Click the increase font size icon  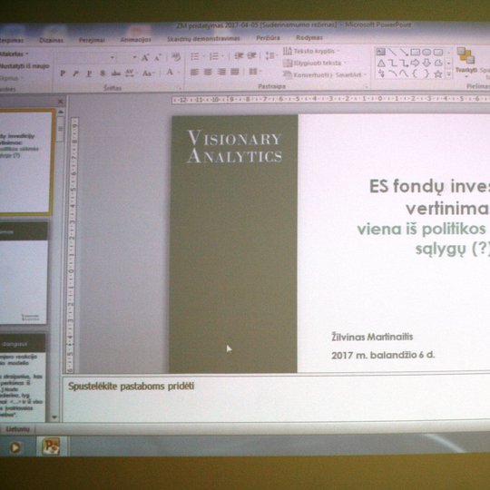(145, 57)
